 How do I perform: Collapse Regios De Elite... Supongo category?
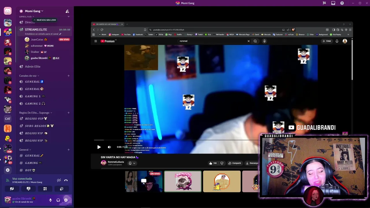[x=36, y=113]
